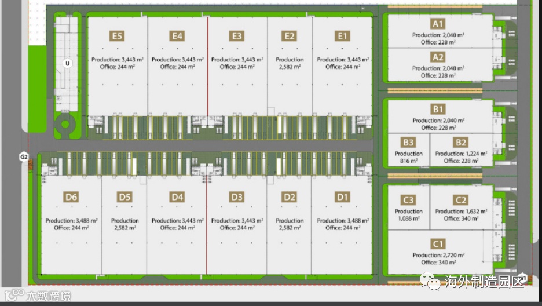Click the roundabout below building U

(65, 124)
